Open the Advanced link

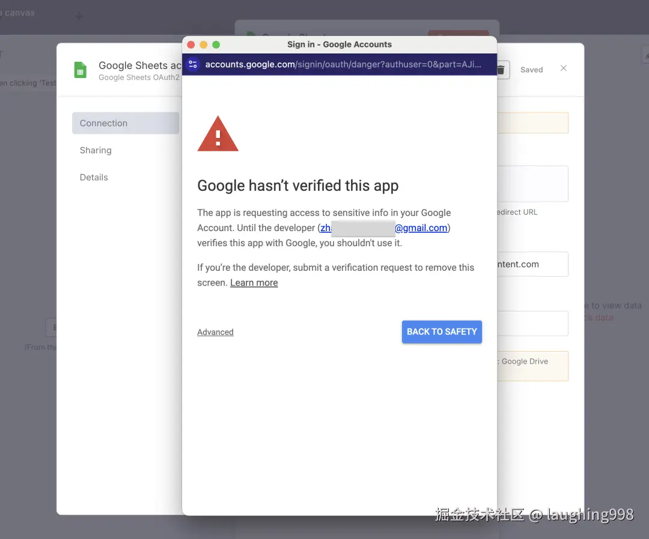(x=215, y=332)
